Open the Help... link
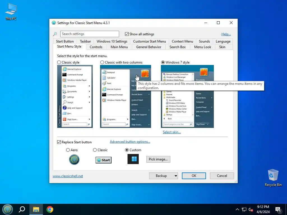This screenshot has width=287, height=215. (226, 34)
